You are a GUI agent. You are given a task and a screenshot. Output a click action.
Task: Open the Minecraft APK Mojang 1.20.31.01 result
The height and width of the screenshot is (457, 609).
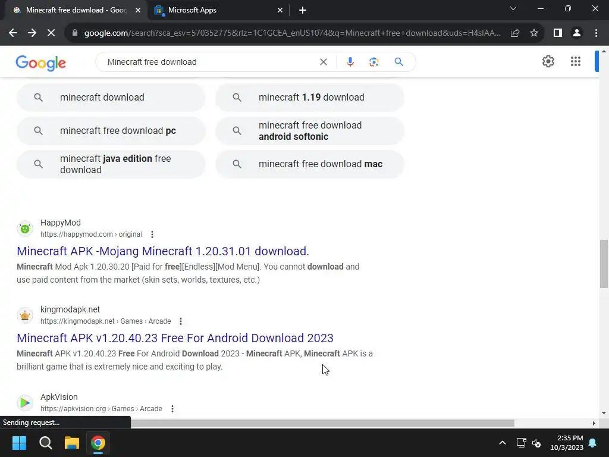163,251
